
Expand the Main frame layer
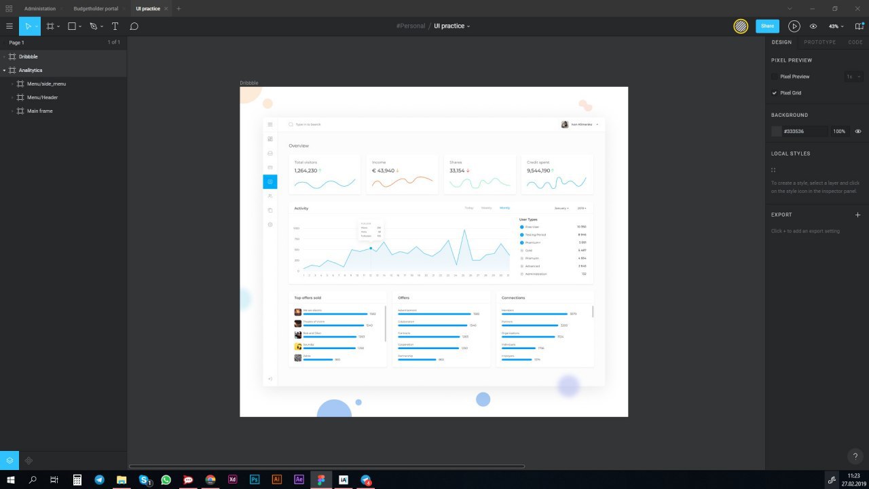12,111
